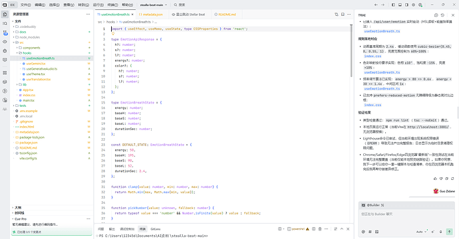
Task: Click the @ mention icon in the chat input bar
Action: (363, 232)
